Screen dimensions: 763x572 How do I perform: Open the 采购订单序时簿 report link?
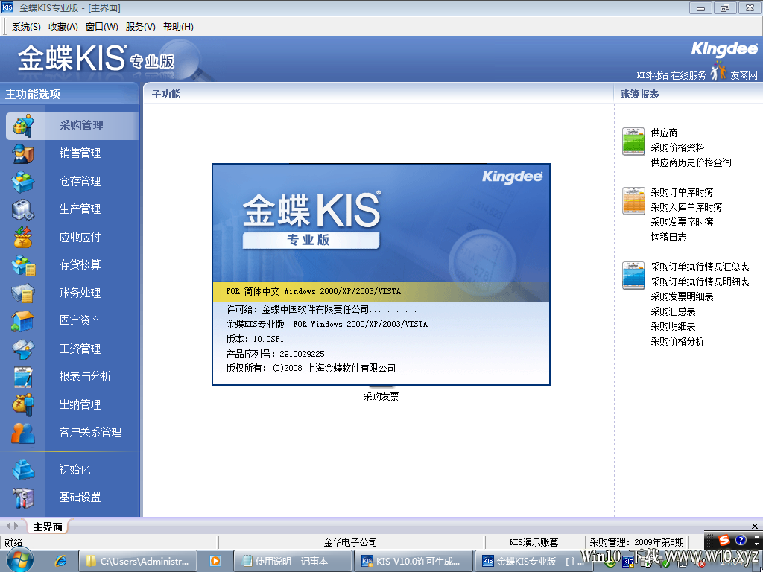(x=683, y=192)
